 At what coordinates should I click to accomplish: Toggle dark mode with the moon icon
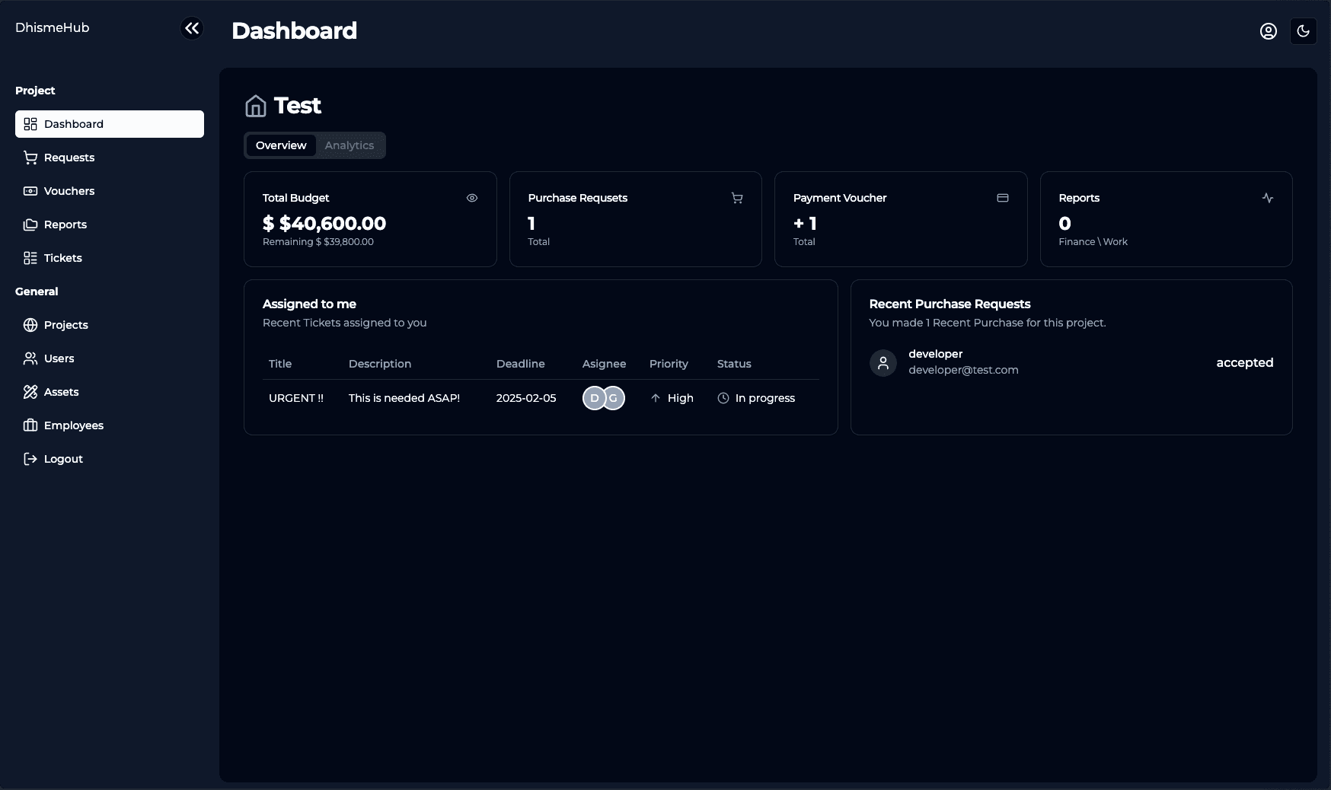tap(1304, 31)
